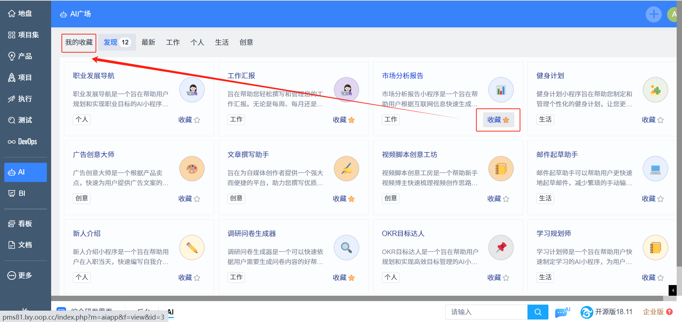Open the 文章撰写助手 app title

[x=248, y=155]
